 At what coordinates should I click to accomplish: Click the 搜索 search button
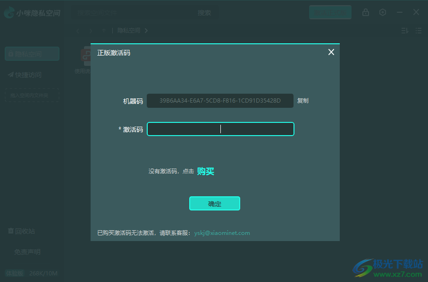(x=204, y=13)
